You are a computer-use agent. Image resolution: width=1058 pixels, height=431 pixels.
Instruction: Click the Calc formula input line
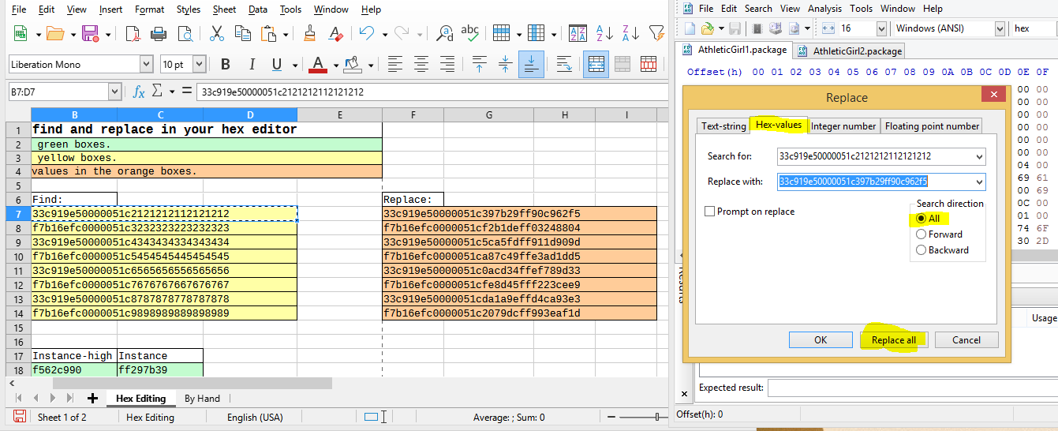click(433, 92)
